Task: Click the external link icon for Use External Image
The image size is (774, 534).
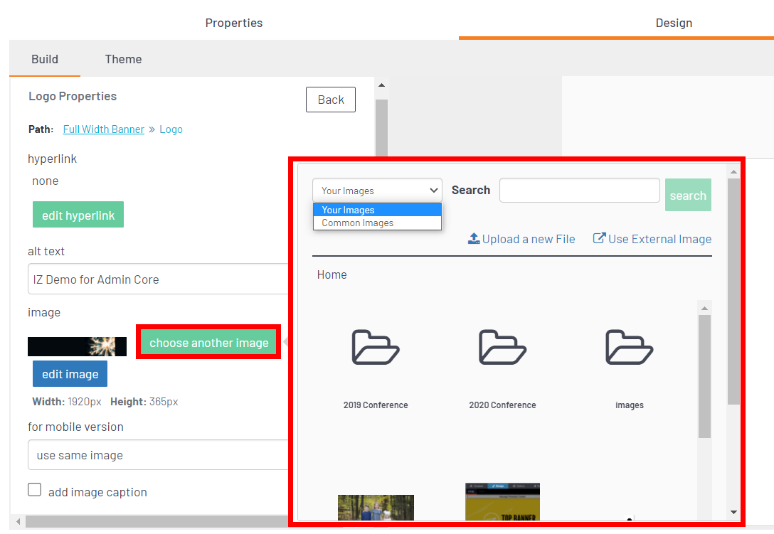Action: [x=600, y=239]
